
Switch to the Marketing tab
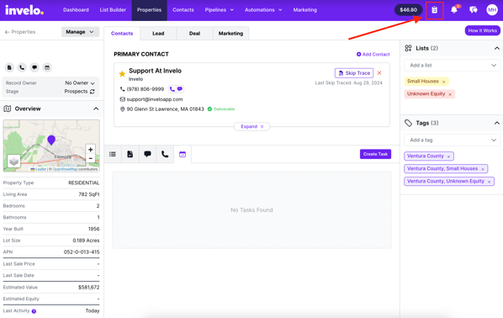230,34
